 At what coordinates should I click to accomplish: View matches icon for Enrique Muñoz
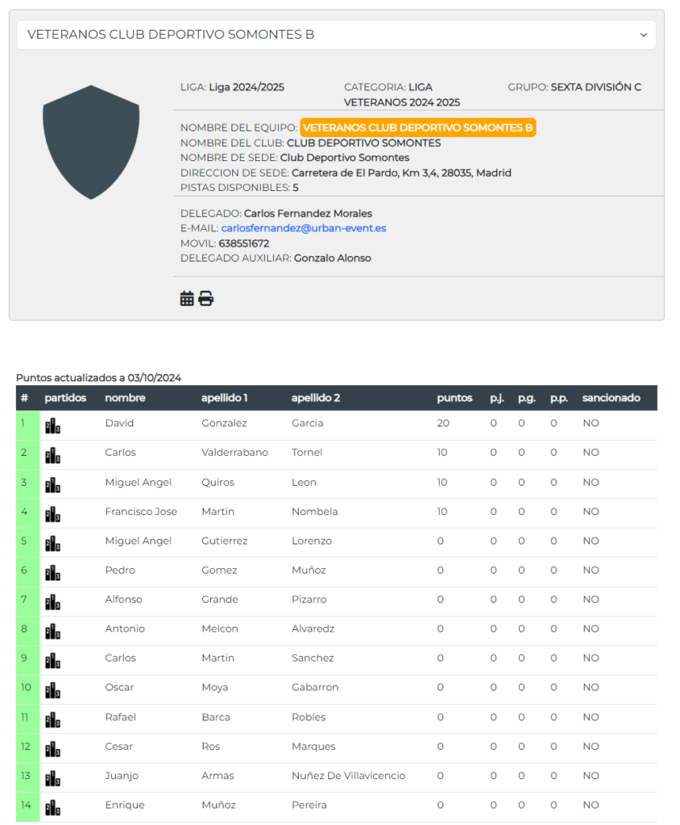click(52, 807)
